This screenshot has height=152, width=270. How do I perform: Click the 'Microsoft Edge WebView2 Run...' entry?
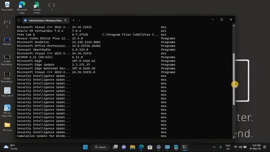click(x=43, y=68)
